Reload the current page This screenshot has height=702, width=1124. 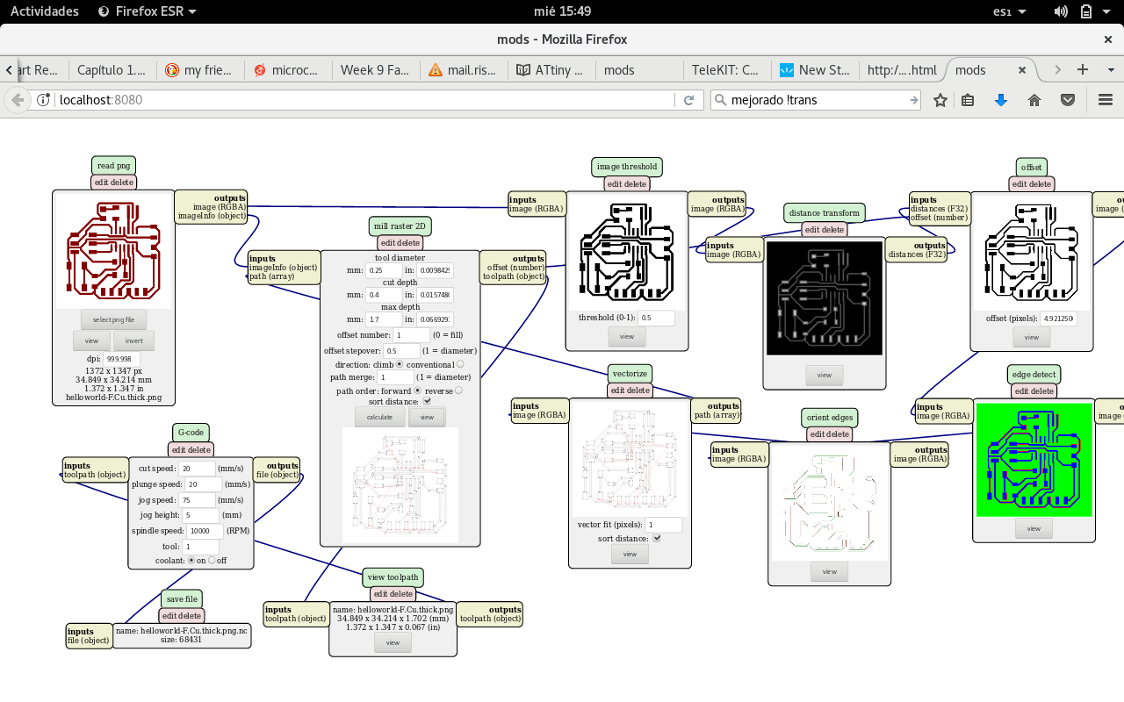(x=688, y=100)
